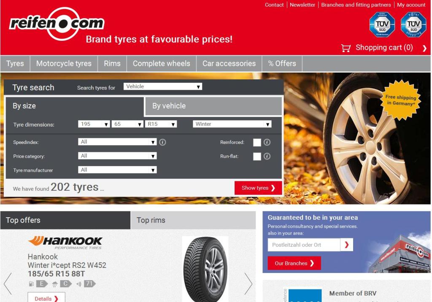Click Free shipping in Germany badge
Viewport: 432px width, 302px height.
[401, 100]
